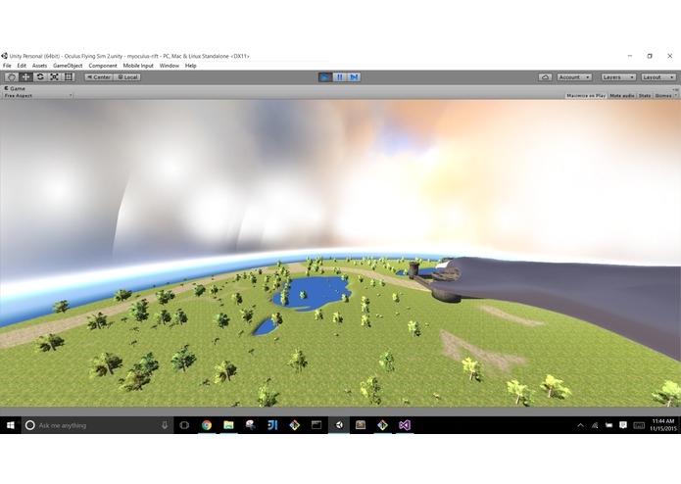Image resolution: width=681 pixels, height=484 pixels.
Task: Open the Component menu
Action: click(103, 66)
